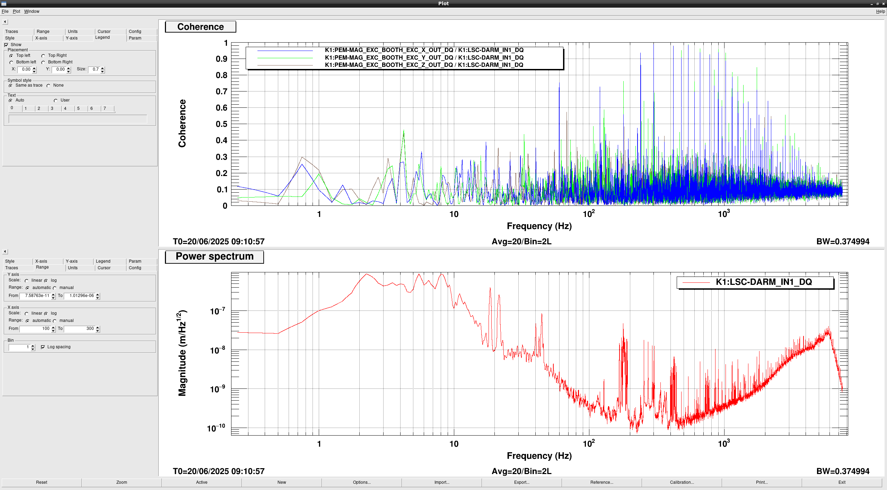Switch to Traces tab in Coherence panel
887x490 pixels.
[x=18, y=32]
